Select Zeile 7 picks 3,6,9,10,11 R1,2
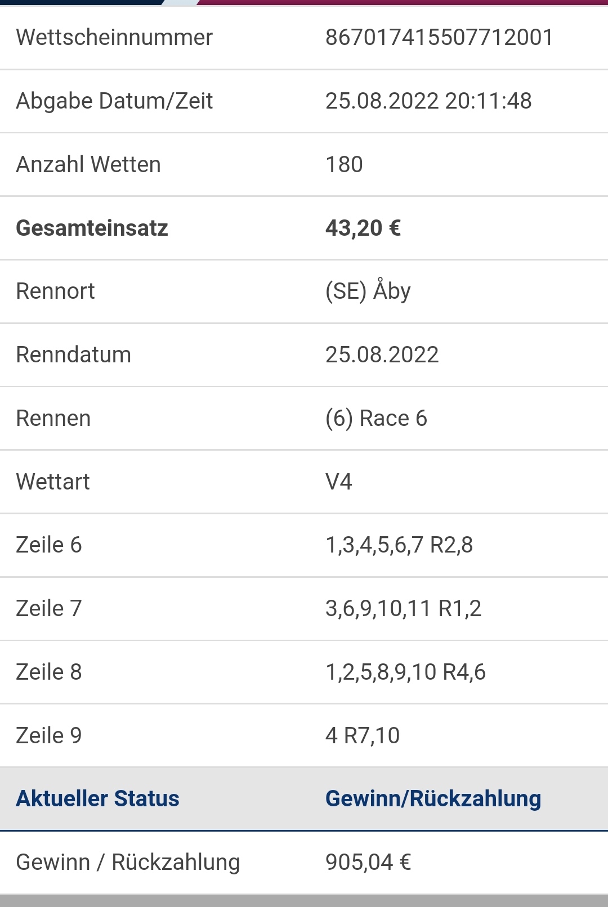 pos(403,609)
